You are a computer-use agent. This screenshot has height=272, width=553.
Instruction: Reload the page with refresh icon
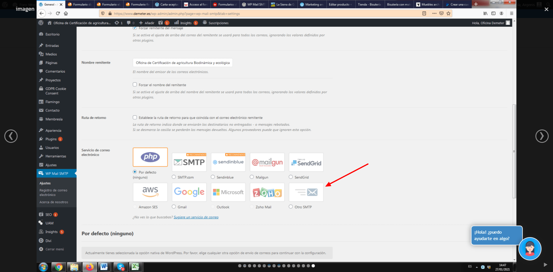click(x=58, y=13)
